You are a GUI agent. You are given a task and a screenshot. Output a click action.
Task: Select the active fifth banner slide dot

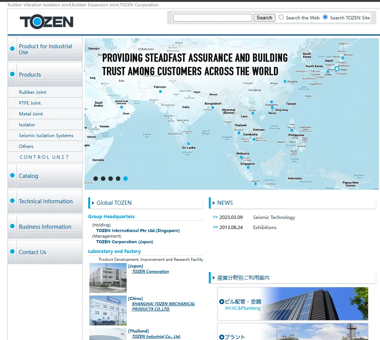(x=126, y=179)
